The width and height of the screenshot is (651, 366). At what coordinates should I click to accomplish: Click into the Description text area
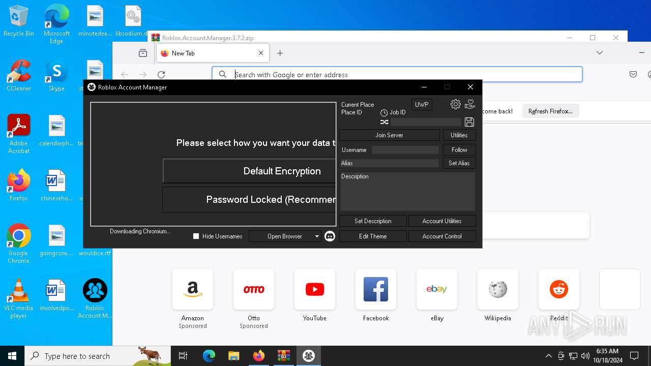click(408, 191)
